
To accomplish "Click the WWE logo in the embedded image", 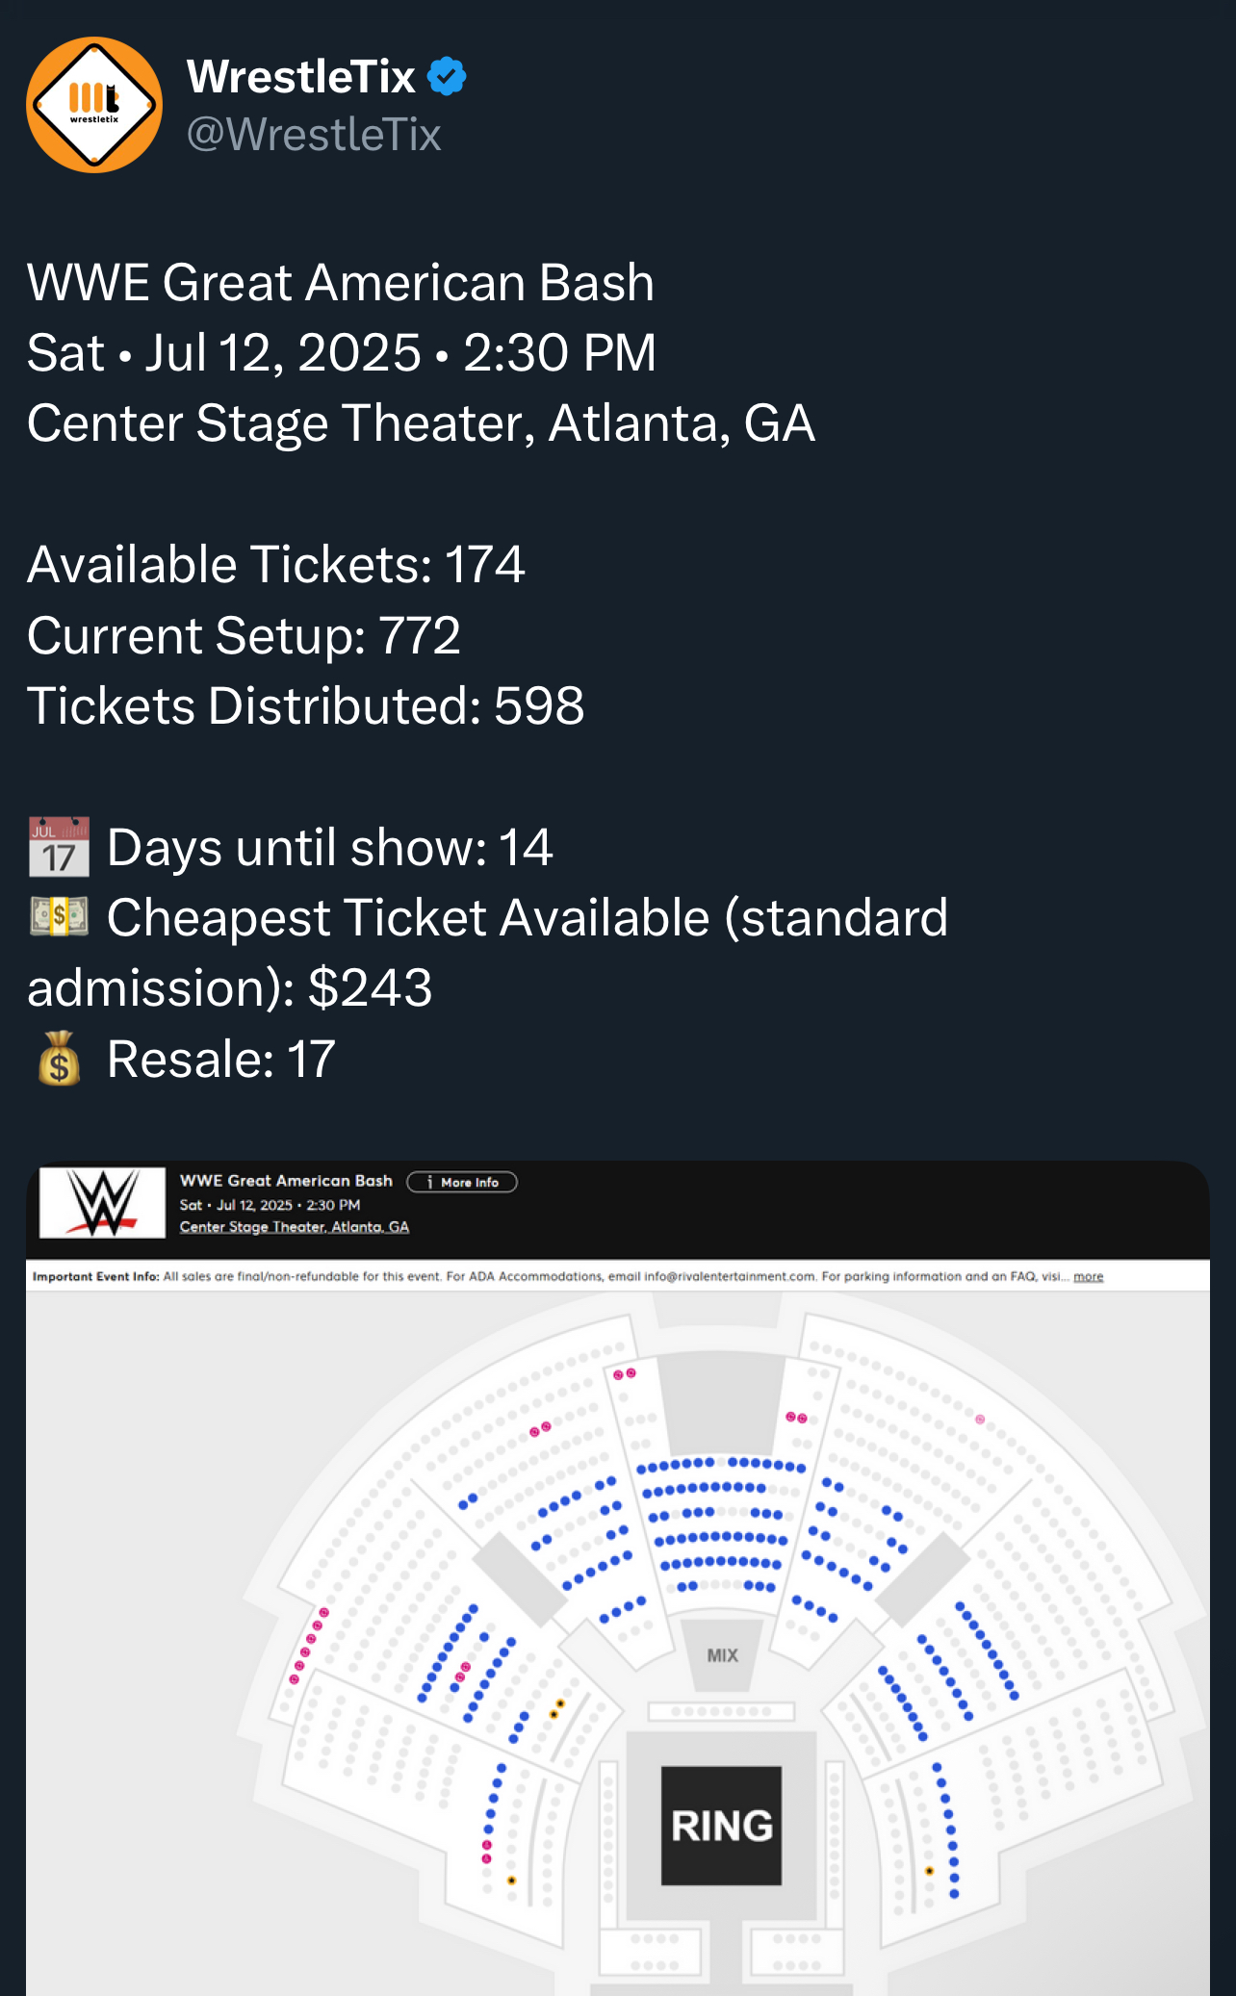I will [102, 1203].
